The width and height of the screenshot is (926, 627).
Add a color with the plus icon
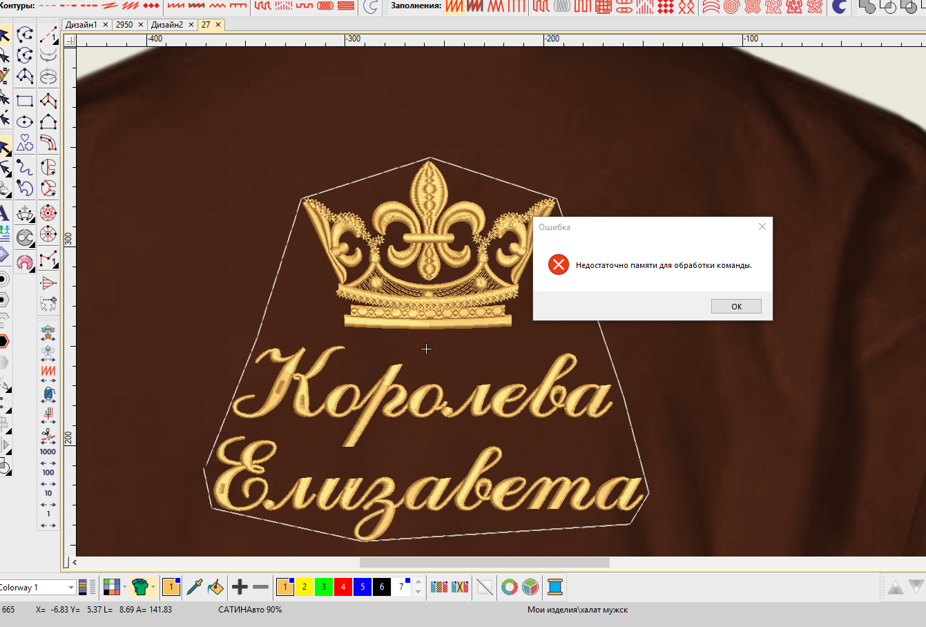pyautogui.click(x=240, y=587)
